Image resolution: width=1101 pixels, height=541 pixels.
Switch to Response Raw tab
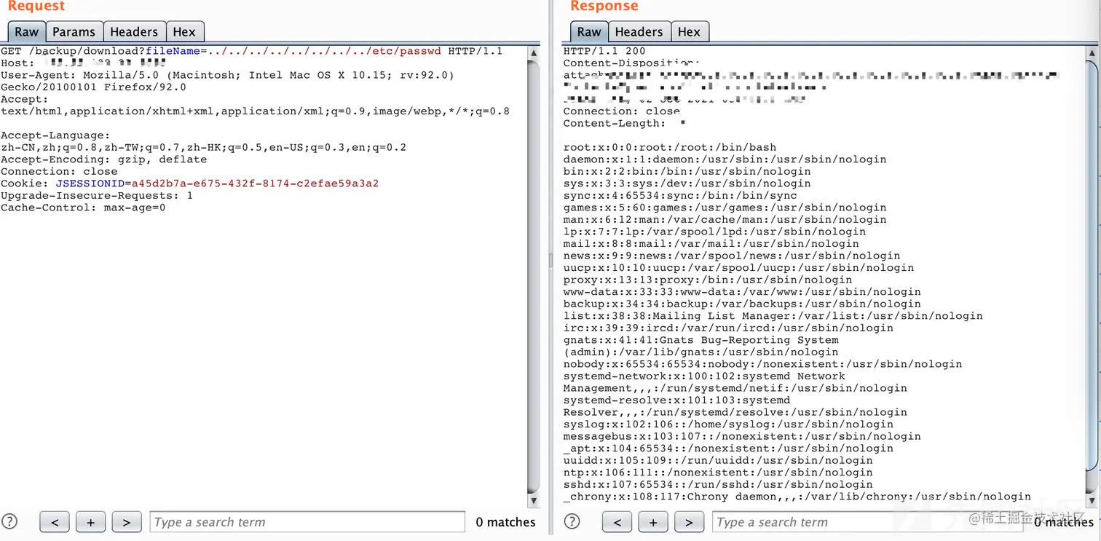tap(589, 32)
